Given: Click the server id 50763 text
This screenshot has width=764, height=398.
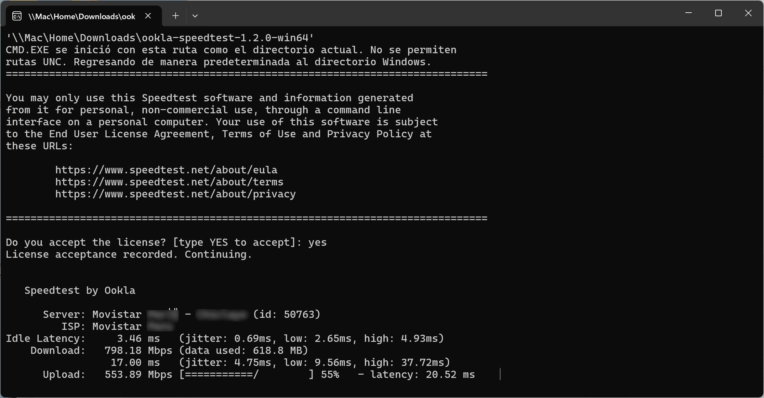Looking at the screenshot, I should [x=286, y=314].
